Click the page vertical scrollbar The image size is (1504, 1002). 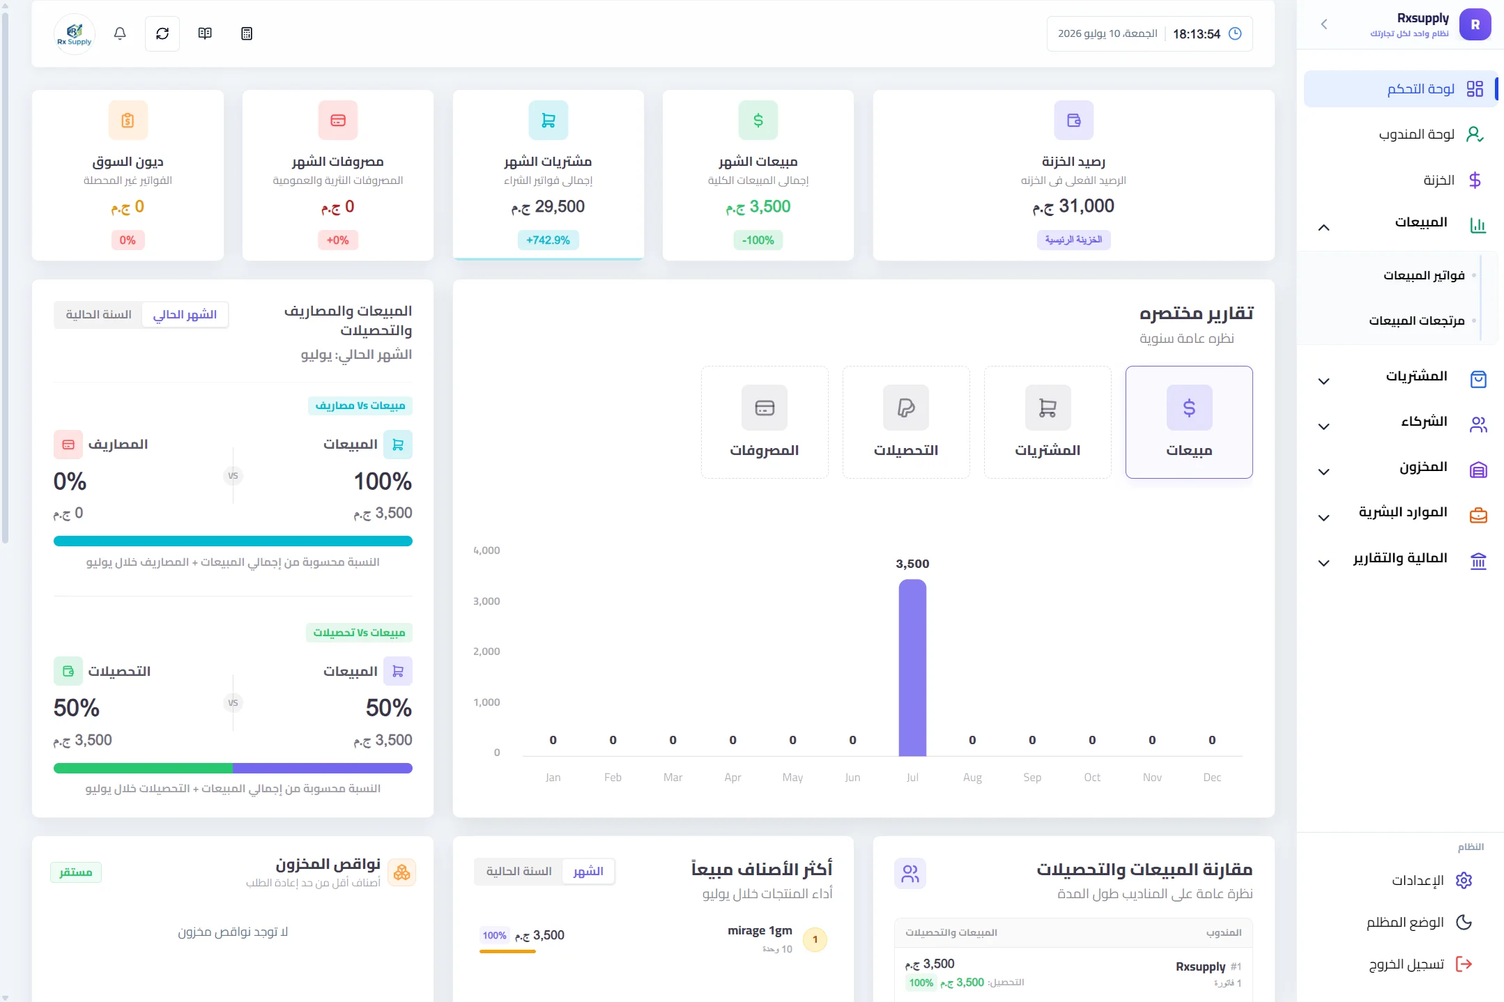5,279
